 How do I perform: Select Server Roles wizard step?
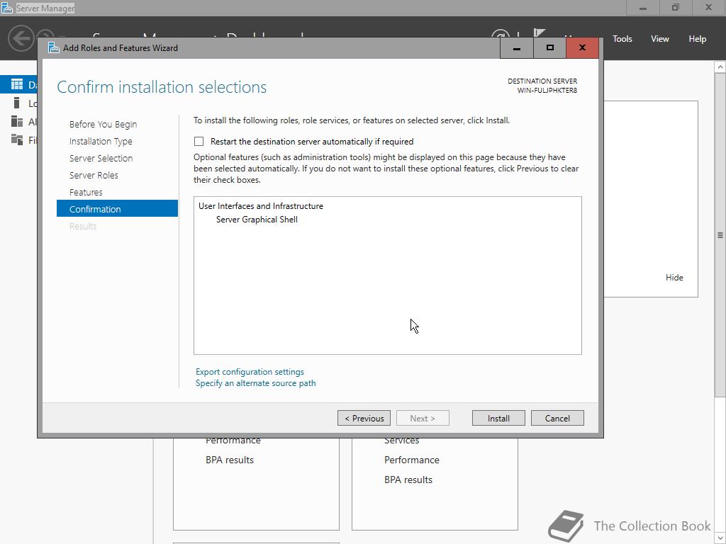[x=94, y=176]
